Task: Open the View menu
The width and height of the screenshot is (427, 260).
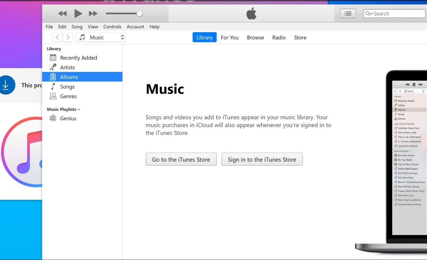Action: click(x=93, y=27)
